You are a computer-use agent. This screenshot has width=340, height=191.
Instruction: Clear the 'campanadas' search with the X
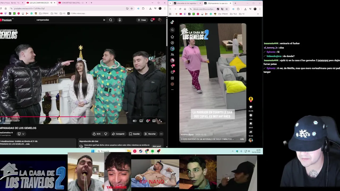coord(104,20)
